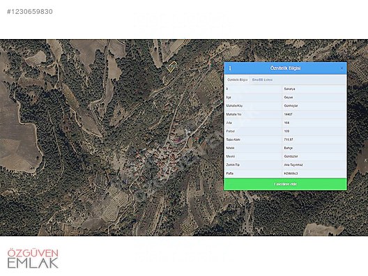Click the Parsel value 109
The height and width of the screenshot is (276, 368).
coord(286,131)
